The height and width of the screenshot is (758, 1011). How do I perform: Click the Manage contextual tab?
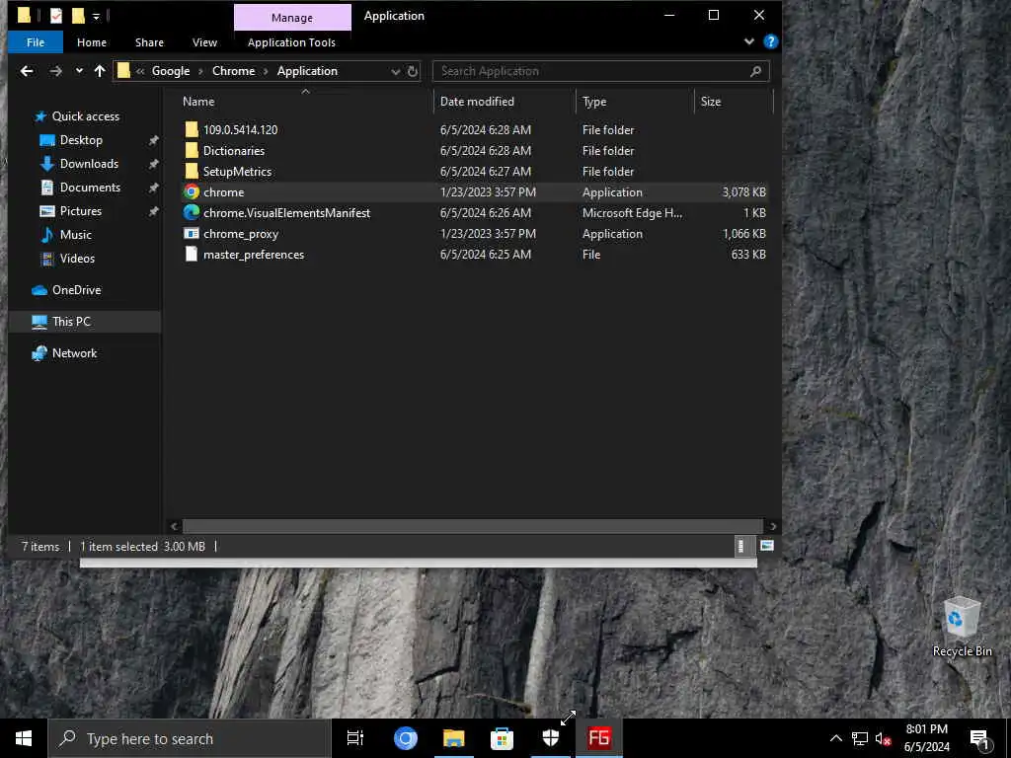click(292, 18)
